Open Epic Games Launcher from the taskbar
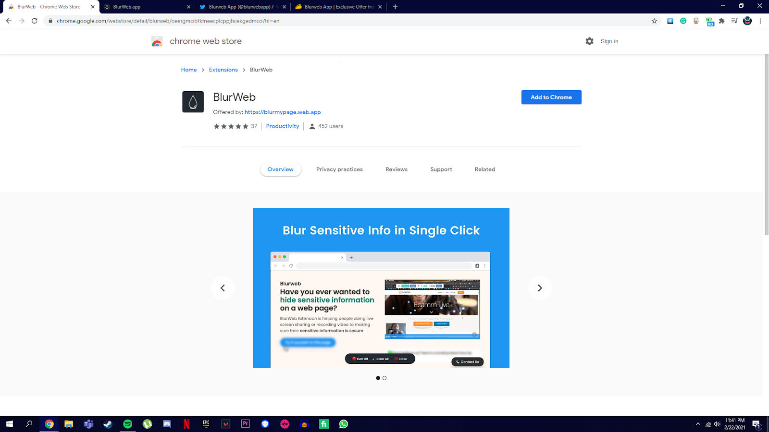Image resolution: width=769 pixels, height=432 pixels. point(206,424)
